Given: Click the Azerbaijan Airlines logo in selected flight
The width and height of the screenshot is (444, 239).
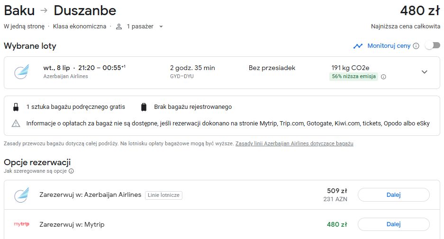Looking at the screenshot, I should pyautogui.click(x=21, y=72).
